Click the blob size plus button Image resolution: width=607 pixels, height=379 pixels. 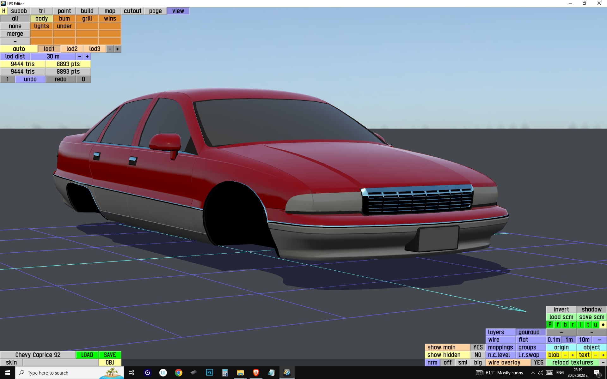(573, 355)
